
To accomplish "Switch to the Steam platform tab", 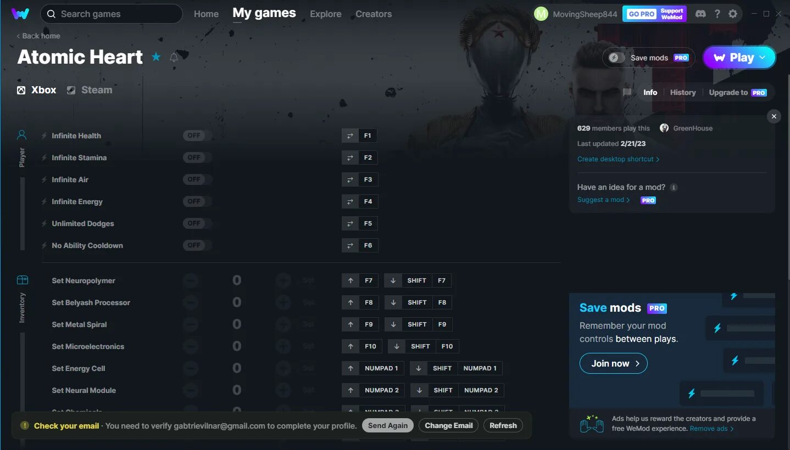I will [90, 90].
